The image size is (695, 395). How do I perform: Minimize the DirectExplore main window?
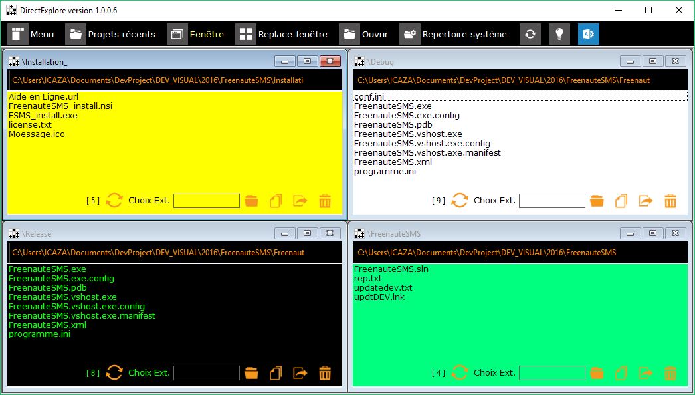[x=618, y=10]
